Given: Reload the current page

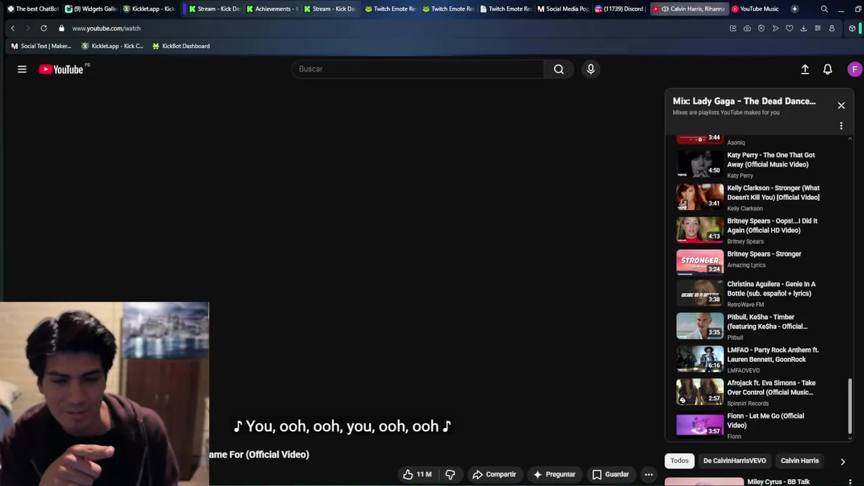Looking at the screenshot, I should click(x=44, y=28).
